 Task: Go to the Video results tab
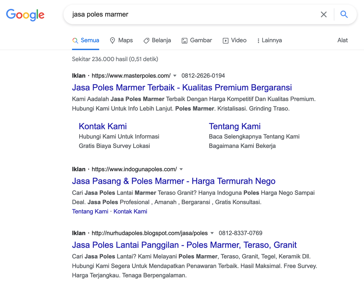[234, 40]
